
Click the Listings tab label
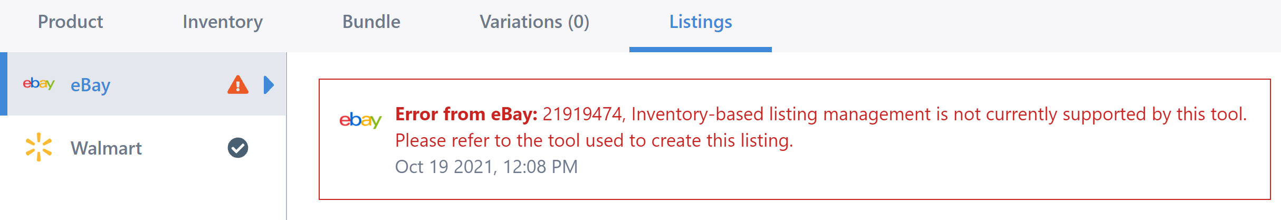click(701, 22)
